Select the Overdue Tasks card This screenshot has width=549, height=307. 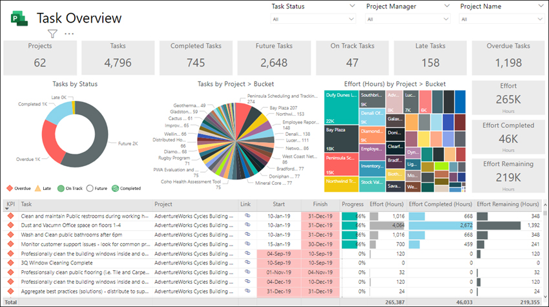click(508, 58)
